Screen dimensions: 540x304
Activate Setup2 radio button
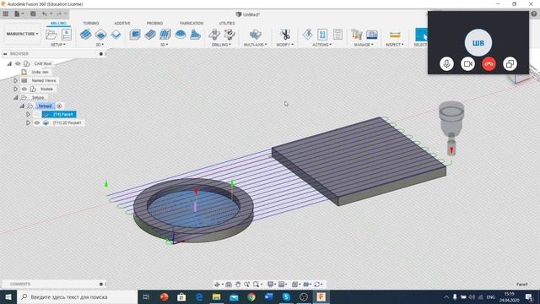(x=59, y=106)
